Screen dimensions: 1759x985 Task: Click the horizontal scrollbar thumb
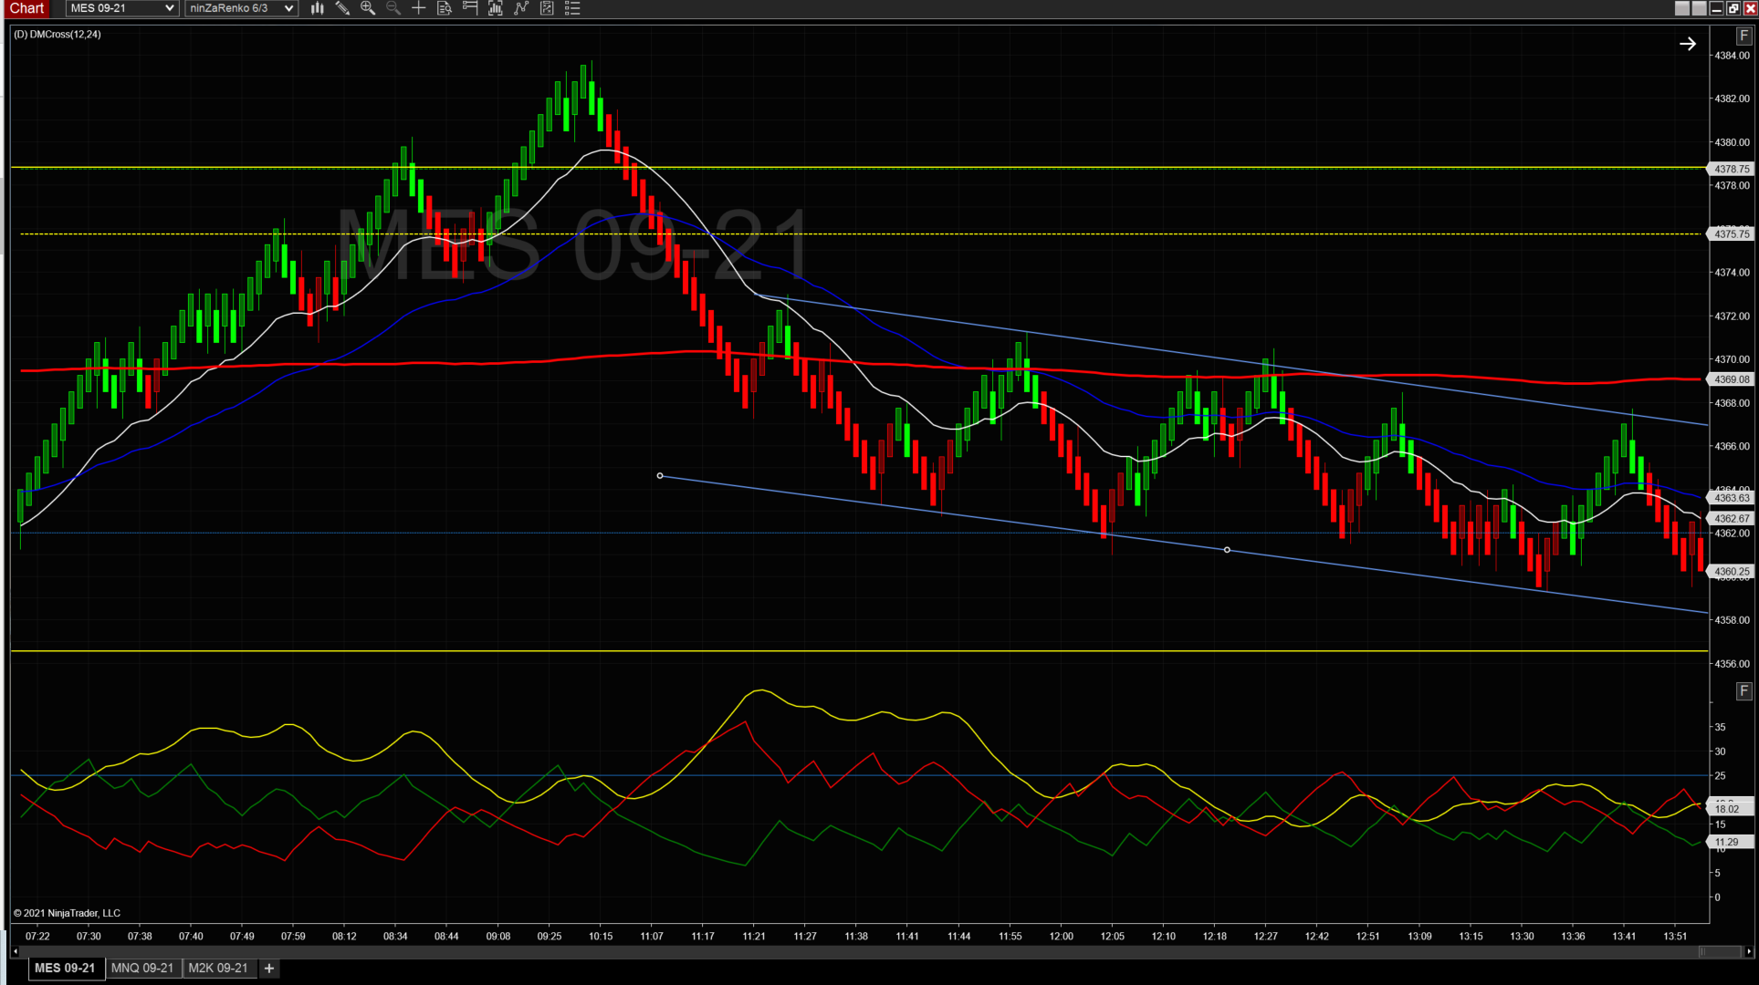point(1720,951)
